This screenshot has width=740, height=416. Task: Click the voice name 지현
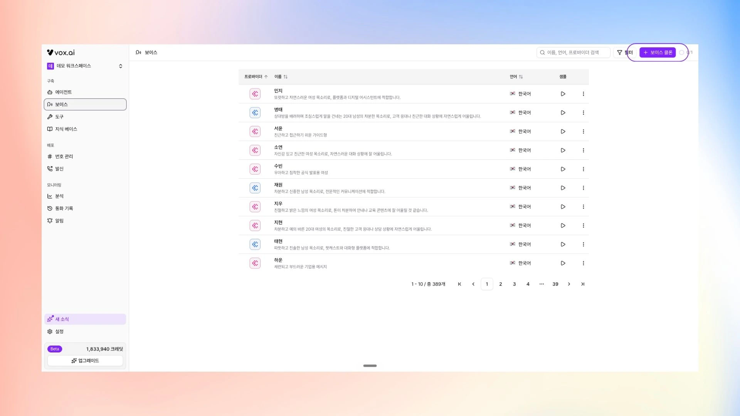(x=278, y=223)
